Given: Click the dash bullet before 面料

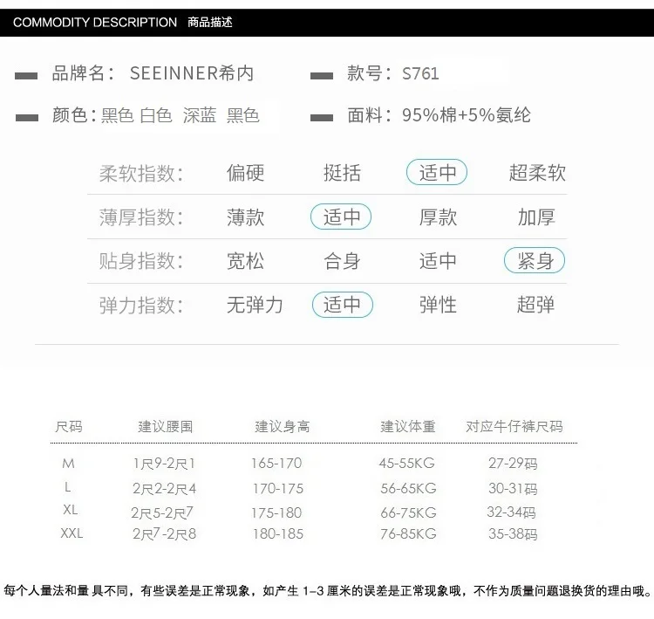Looking at the screenshot, I should coord(322,118).
